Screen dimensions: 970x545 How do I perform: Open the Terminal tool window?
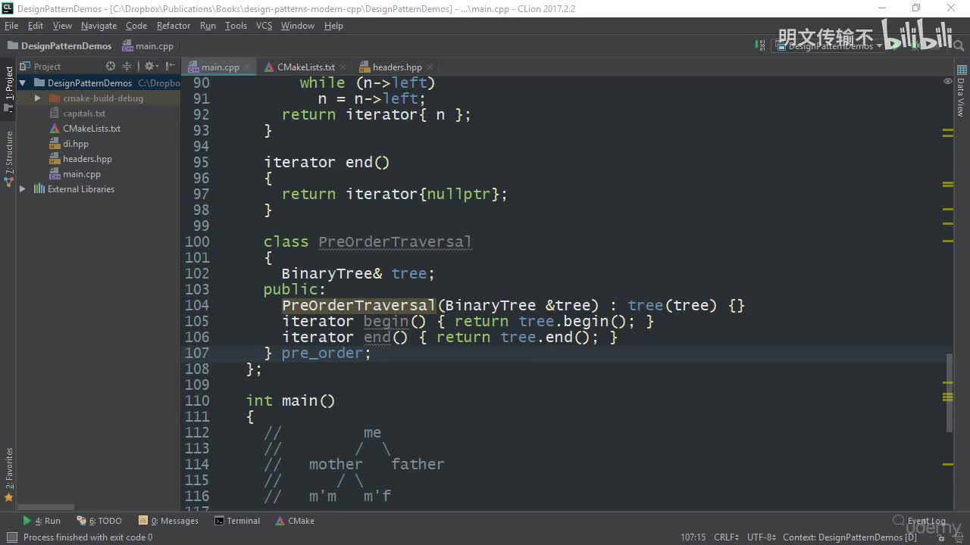pos(237,521)
